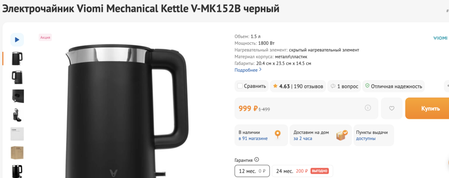View the cardboard box packaging thumbnail
This screenshot has height=178, width=449.
click(17, 153)
